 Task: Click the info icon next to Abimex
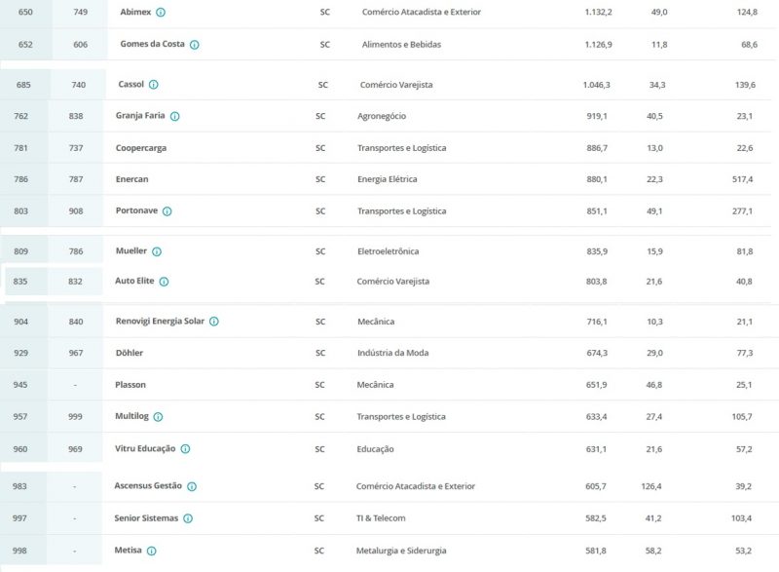161,13
